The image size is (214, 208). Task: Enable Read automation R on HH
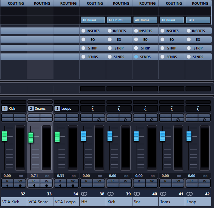coord(87,181)
